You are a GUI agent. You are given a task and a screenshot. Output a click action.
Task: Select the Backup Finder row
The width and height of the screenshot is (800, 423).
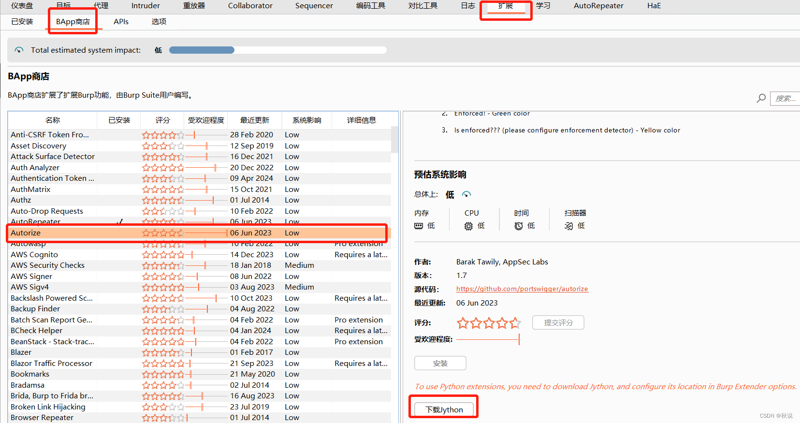pyautogui.click(x=200, y=308)
